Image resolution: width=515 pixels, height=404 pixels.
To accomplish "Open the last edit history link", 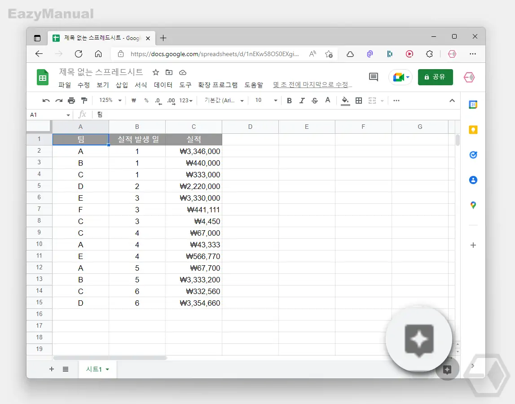I will click(313, 85).
